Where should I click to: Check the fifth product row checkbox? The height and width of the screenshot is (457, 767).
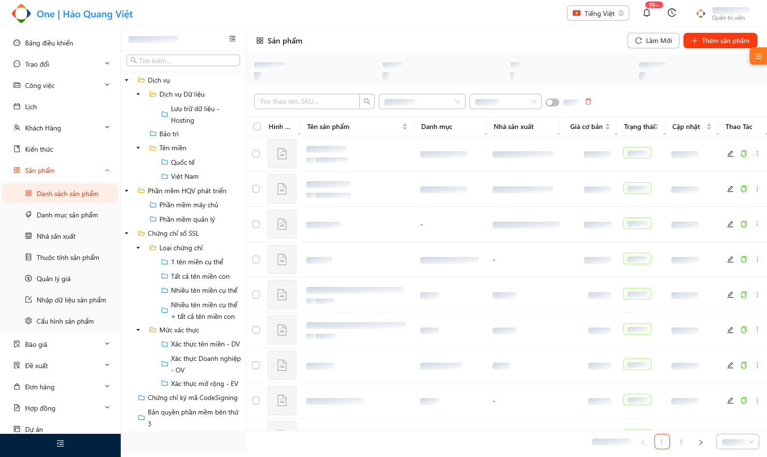coord(256,295)
